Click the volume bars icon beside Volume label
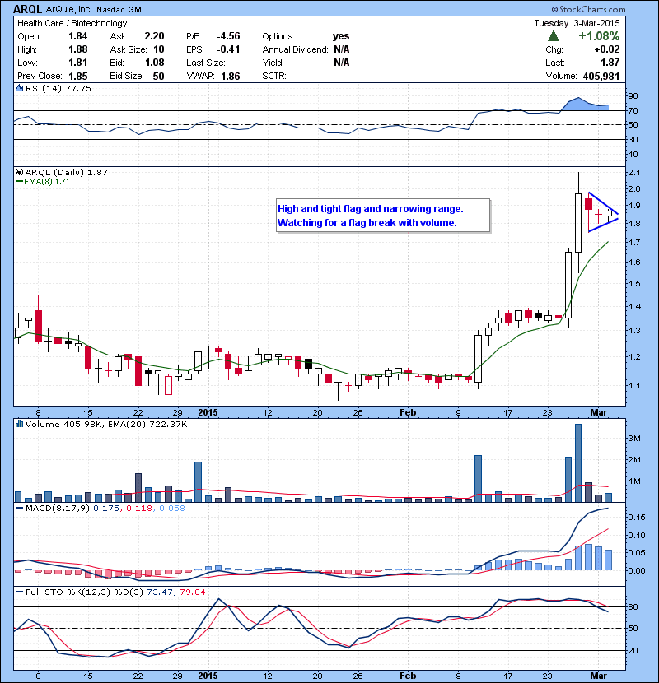This screenshot has height=683, width=659. tap(19, 424)
